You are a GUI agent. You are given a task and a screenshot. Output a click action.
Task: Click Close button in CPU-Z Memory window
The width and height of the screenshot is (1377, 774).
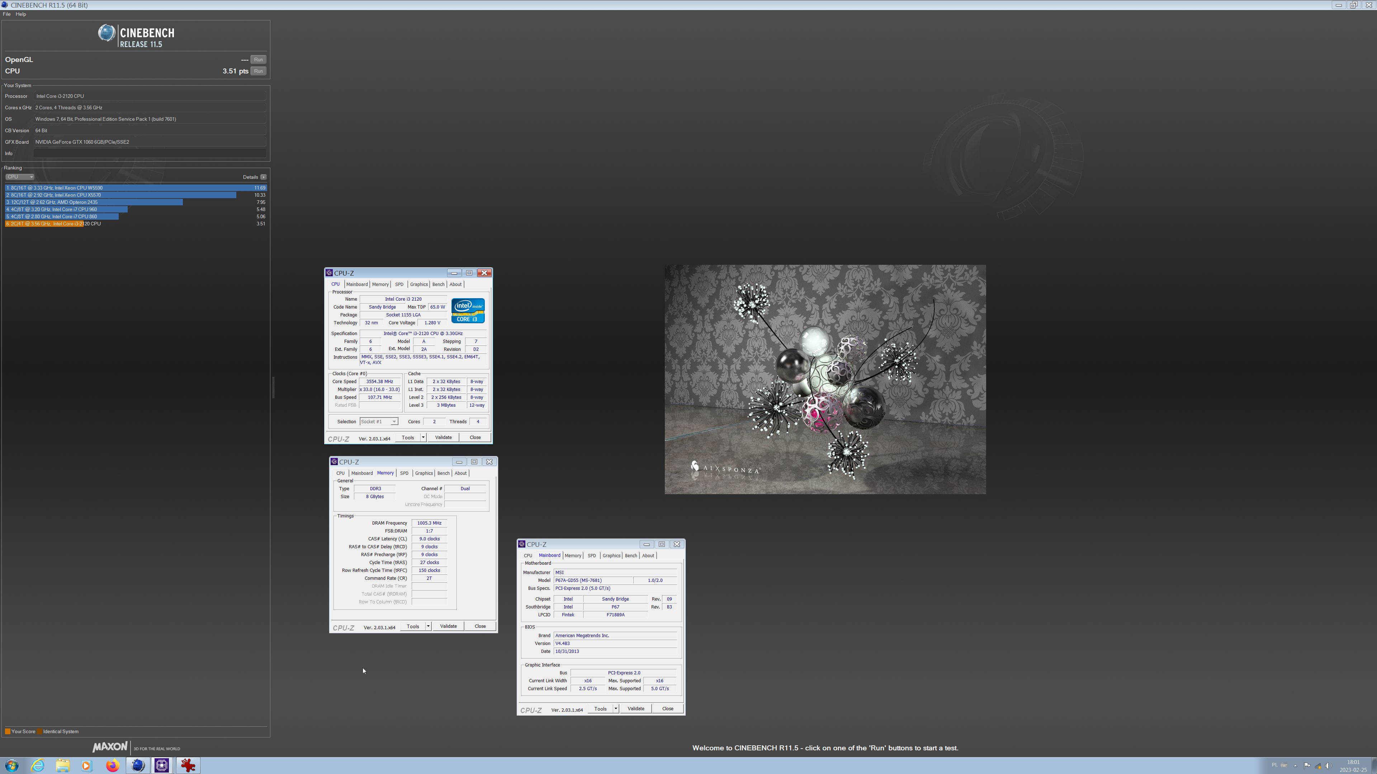(x=480, y=626)
